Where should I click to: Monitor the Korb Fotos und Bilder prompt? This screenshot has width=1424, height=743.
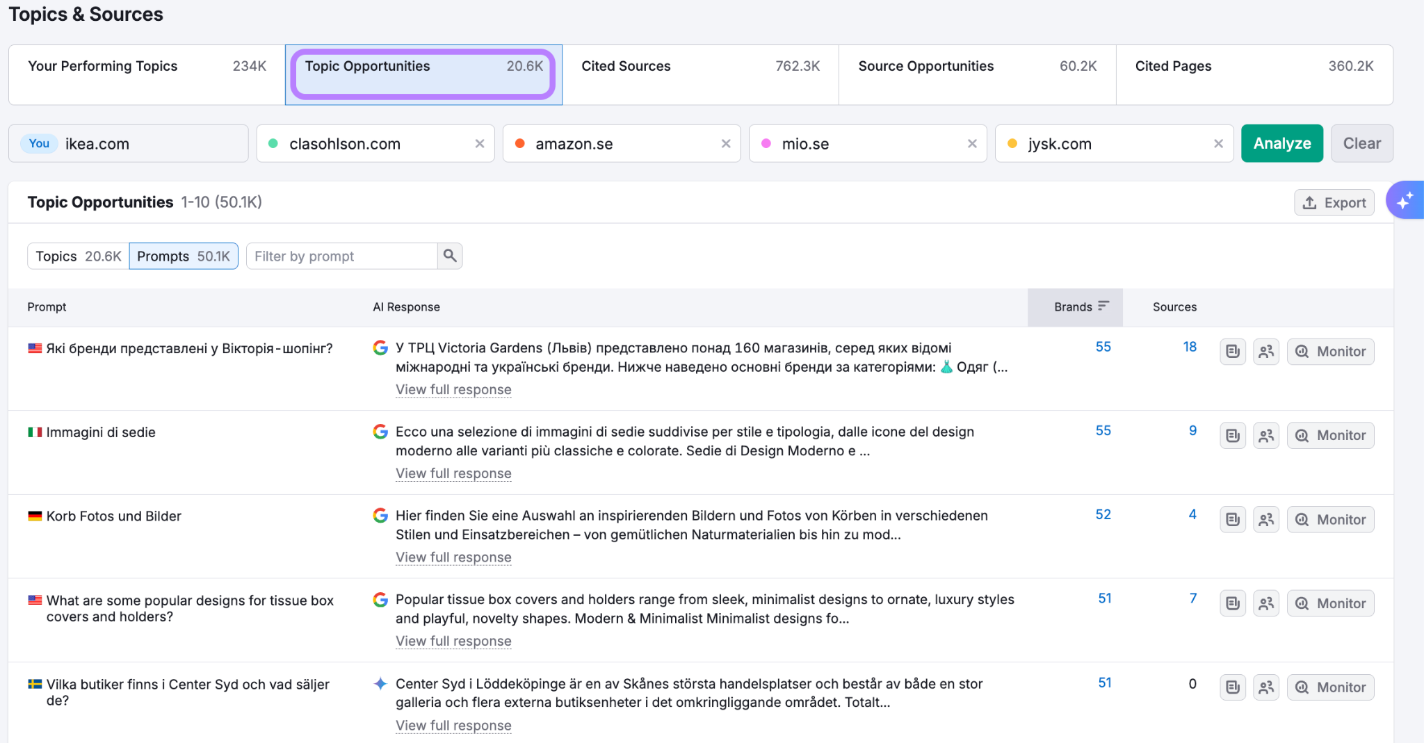pos(1330,520)
